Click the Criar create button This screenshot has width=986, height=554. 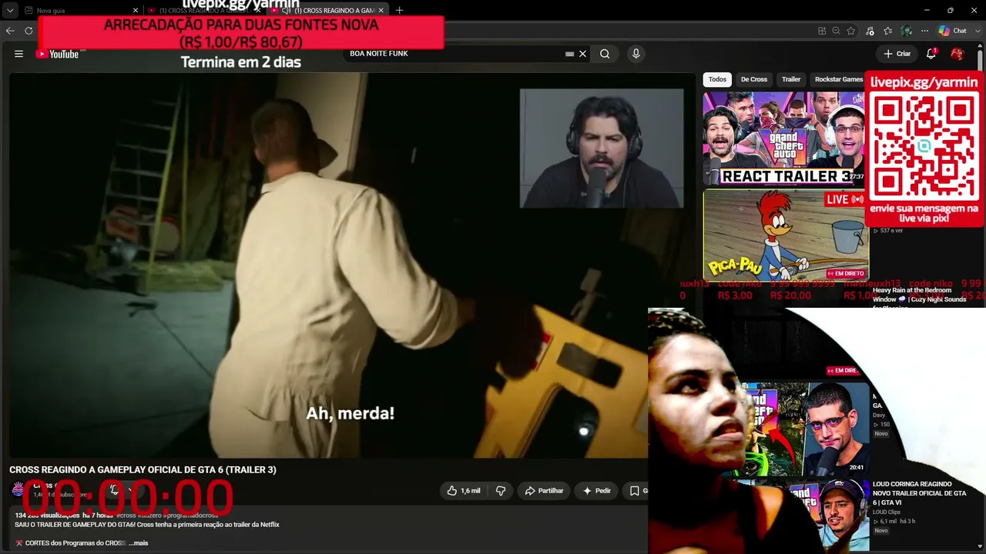tap(897, 54)
